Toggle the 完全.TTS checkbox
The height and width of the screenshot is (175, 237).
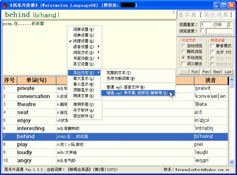tap(213, 58)
